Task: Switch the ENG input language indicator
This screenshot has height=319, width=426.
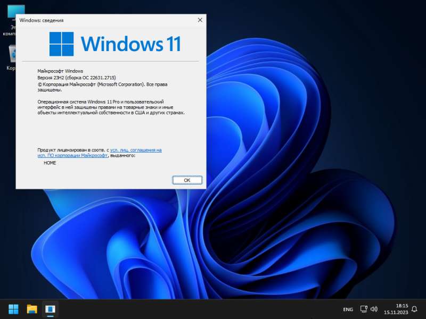Action: pyautogui.click(x=348, y=309)
